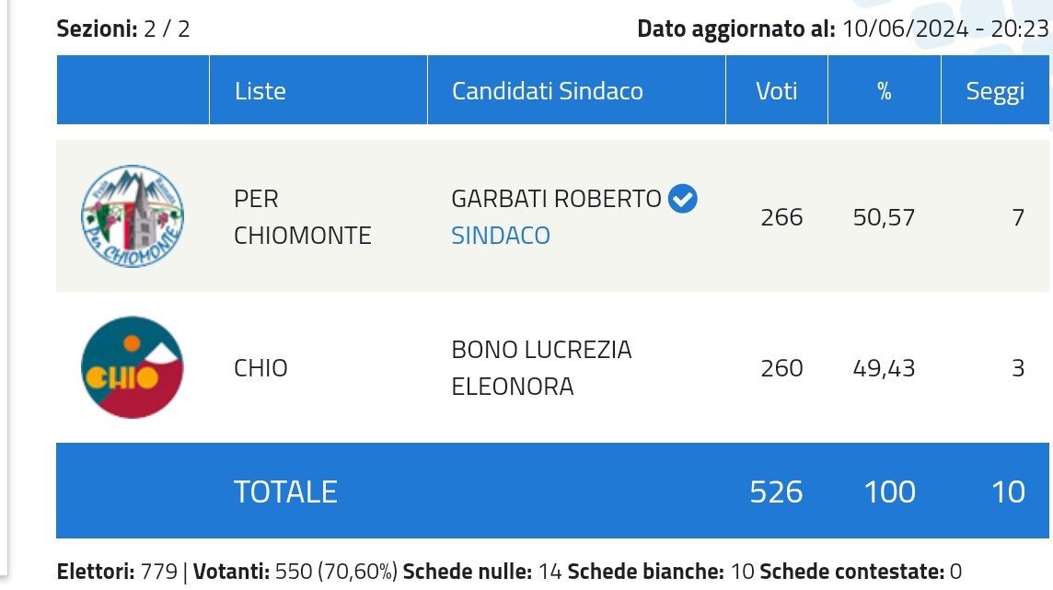Click the Voti column header
This screenshot has width=1053, height=590.
point(777,90)
